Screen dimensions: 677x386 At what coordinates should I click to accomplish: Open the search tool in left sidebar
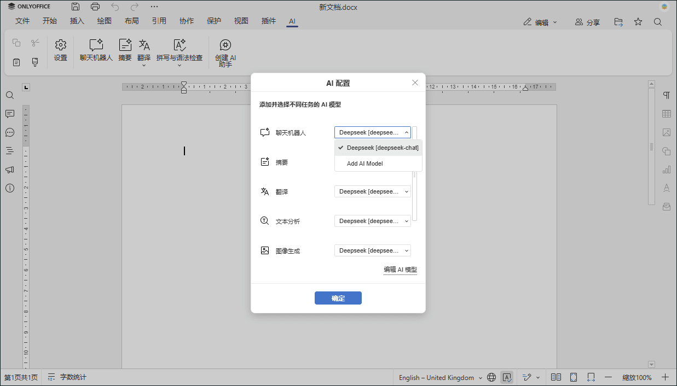click(x=9, y=95)
